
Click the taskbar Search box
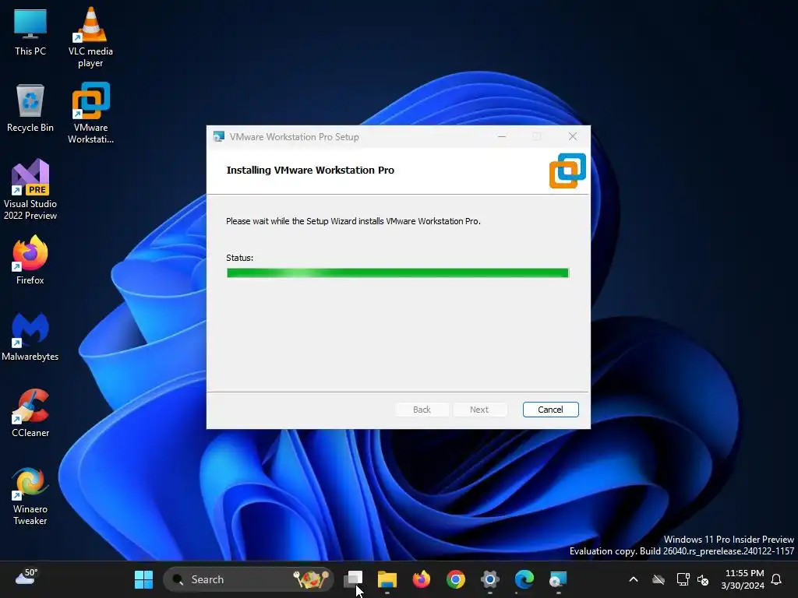(x=248, y=579)
